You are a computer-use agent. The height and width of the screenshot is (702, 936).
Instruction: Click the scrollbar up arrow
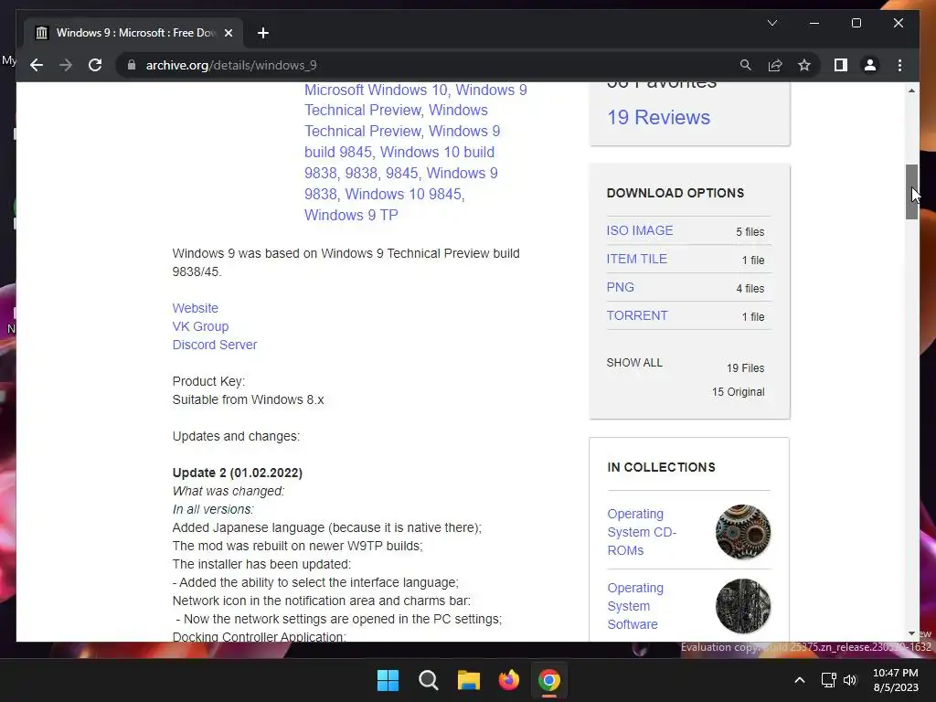click(x=911, y=90)
